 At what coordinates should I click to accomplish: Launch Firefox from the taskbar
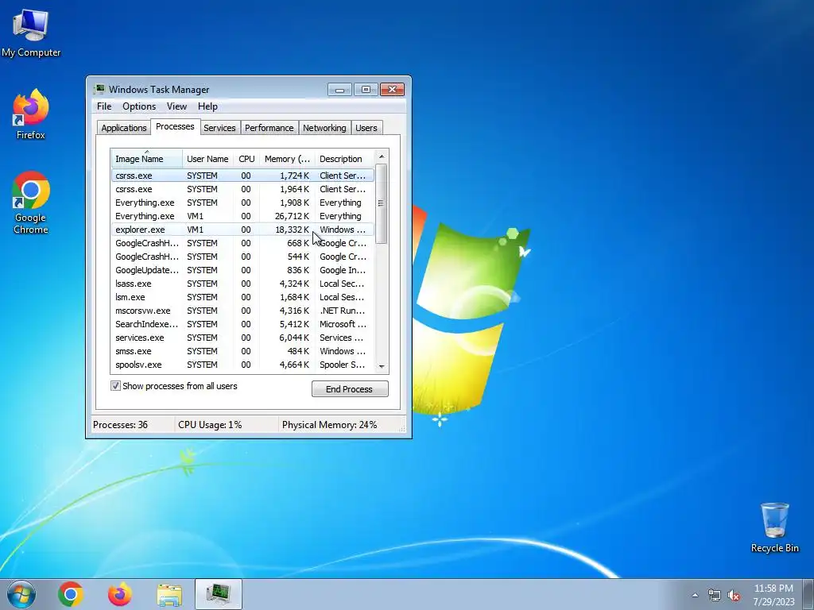pyautogui.click(x=120, y=594)
